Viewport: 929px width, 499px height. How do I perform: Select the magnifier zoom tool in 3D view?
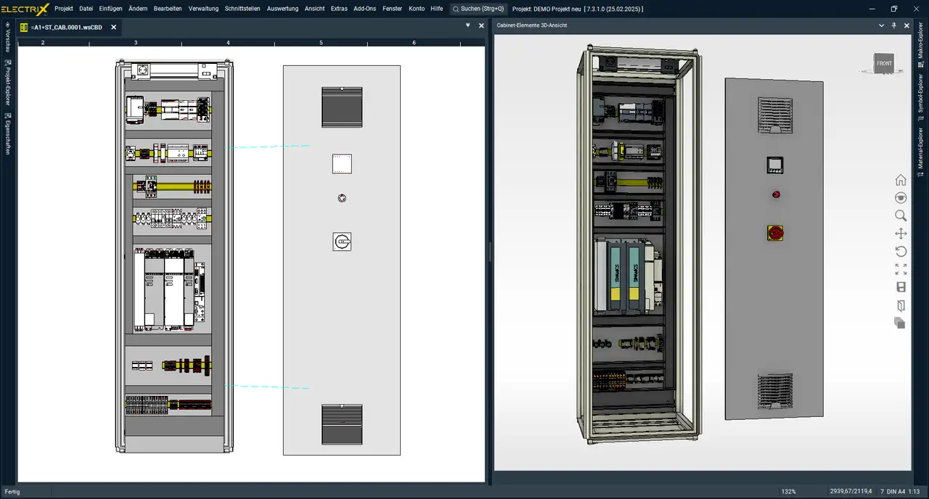[901, 215]
